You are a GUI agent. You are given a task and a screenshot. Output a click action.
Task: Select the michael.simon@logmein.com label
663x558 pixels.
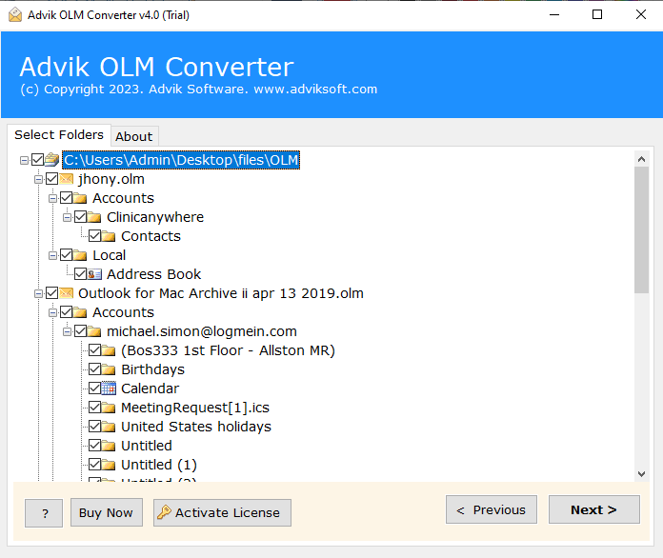pyautogui.click(x=202, y=331)
